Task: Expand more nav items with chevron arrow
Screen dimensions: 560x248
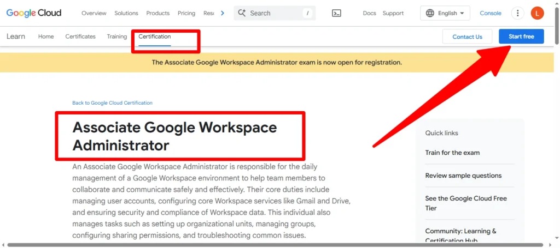Action: pyautogui.click(x=223, y=13)
